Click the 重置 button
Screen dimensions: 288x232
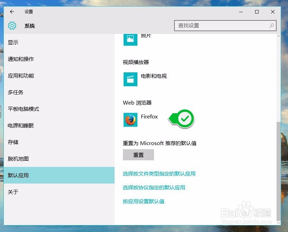[138, 155]
